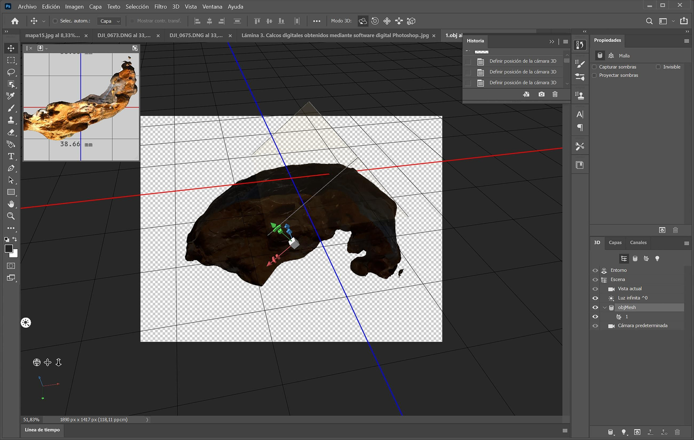Open the Filtro menu
Viewport: 694px width, 440px height.
[160, 6]
